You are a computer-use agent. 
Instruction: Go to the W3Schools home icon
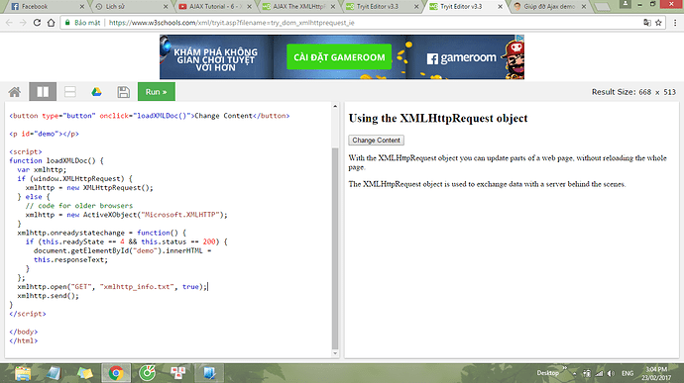point(15,92)
